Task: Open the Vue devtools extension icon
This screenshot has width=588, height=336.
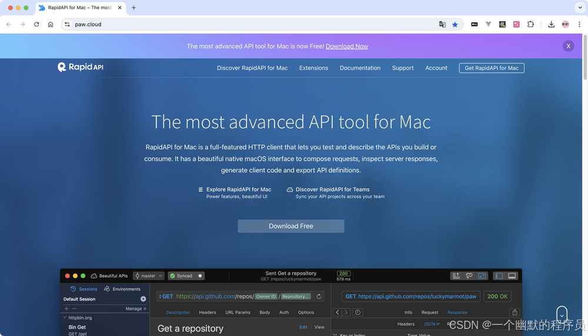Action: click(x=488, y=24)
